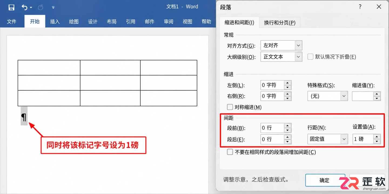Open the 文件 menu tab
The image size is (389, 194).
12,22
